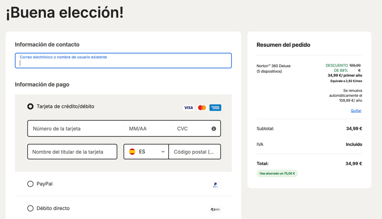
Task: Click the 'Incluido' IVA value
Action: (354, 144)
